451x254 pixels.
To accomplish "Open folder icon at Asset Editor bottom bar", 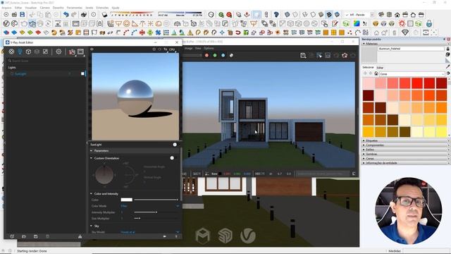I will point(24,236).
